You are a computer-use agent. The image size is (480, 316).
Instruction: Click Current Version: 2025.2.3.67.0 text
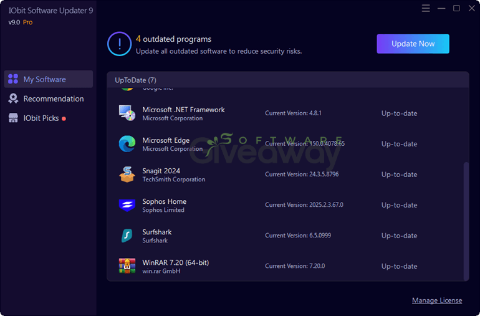[x=304, y=205]
